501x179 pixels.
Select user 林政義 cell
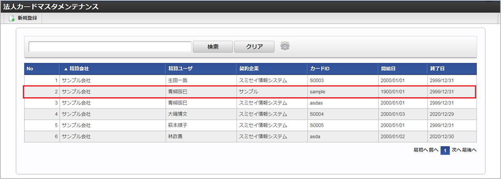point(200,137)
